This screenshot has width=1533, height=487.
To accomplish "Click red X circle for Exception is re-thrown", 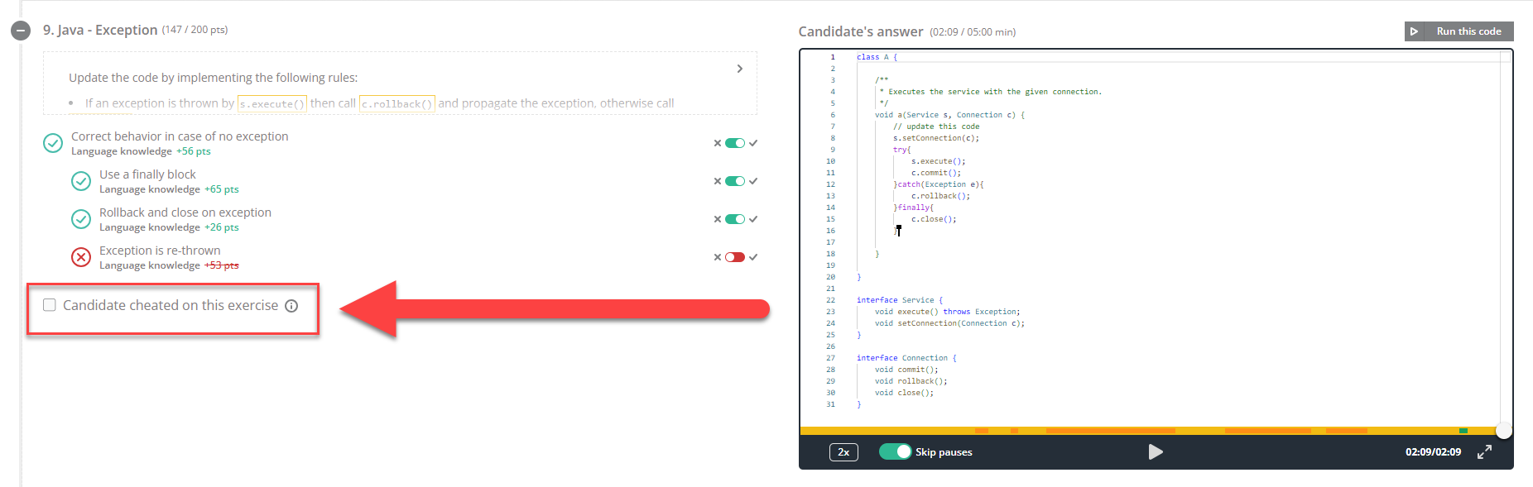I will click(x=81, y=257).
